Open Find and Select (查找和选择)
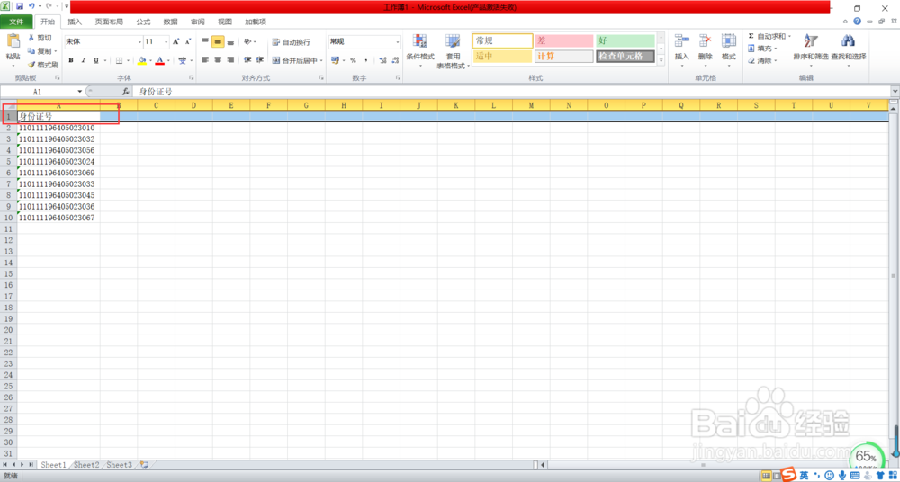The height and width of the screenshot is (482, 900). tap(849, 49)
